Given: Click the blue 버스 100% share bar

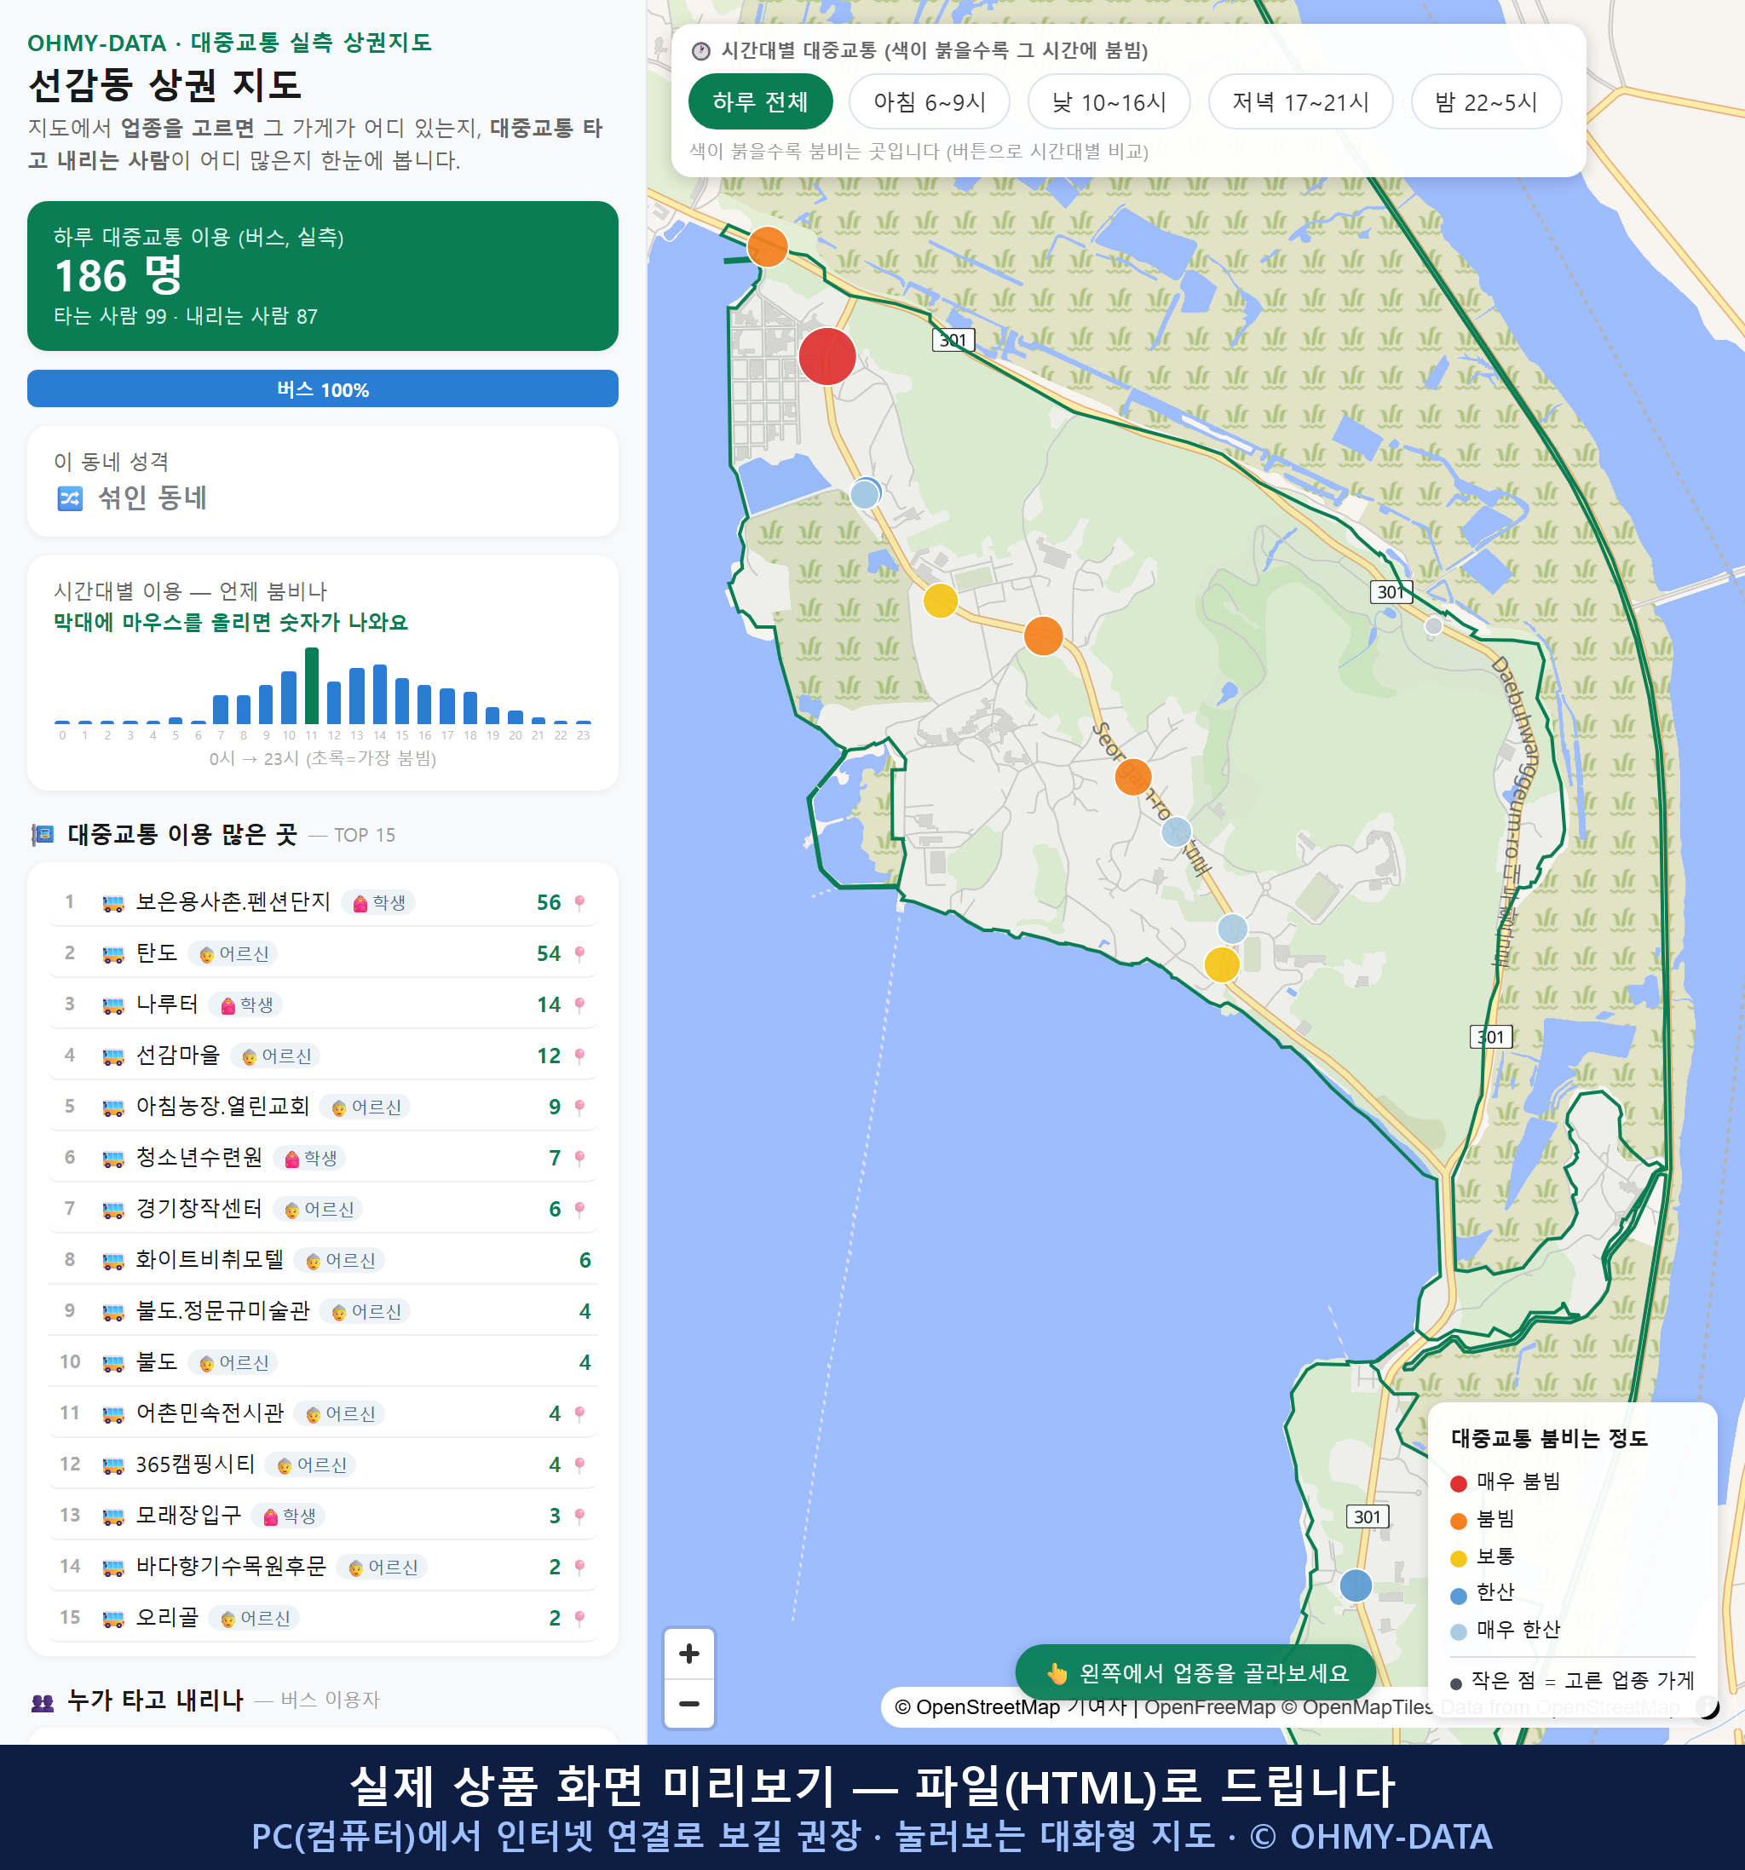Looking at the screenshot, I should [323, 389].
